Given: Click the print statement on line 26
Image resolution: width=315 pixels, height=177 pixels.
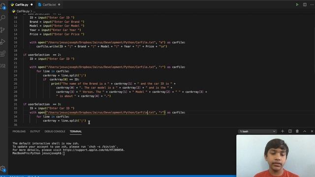Looking at the screenshot, I should 113,84.
